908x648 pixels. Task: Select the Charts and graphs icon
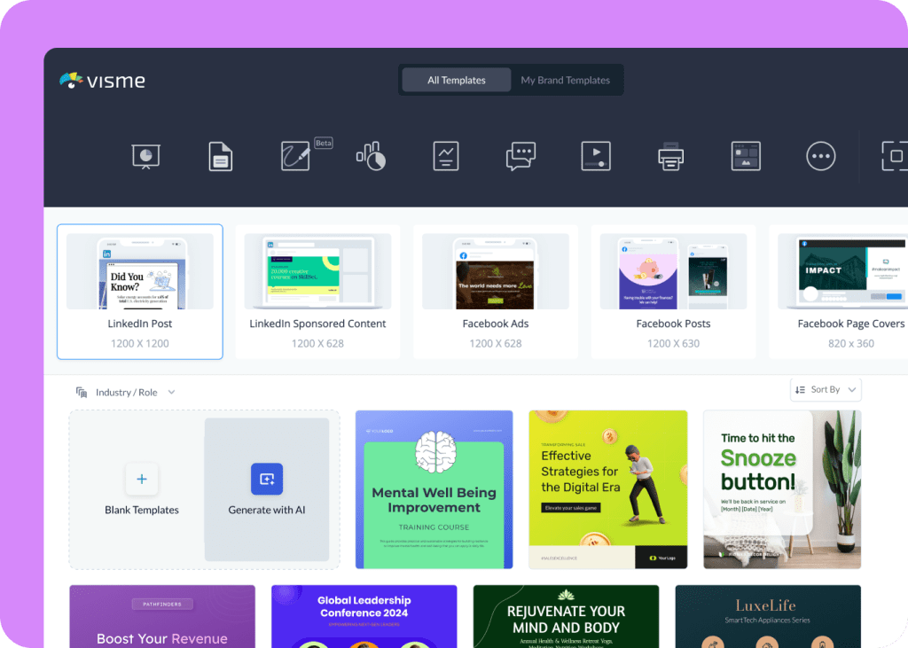coord(371,156)
